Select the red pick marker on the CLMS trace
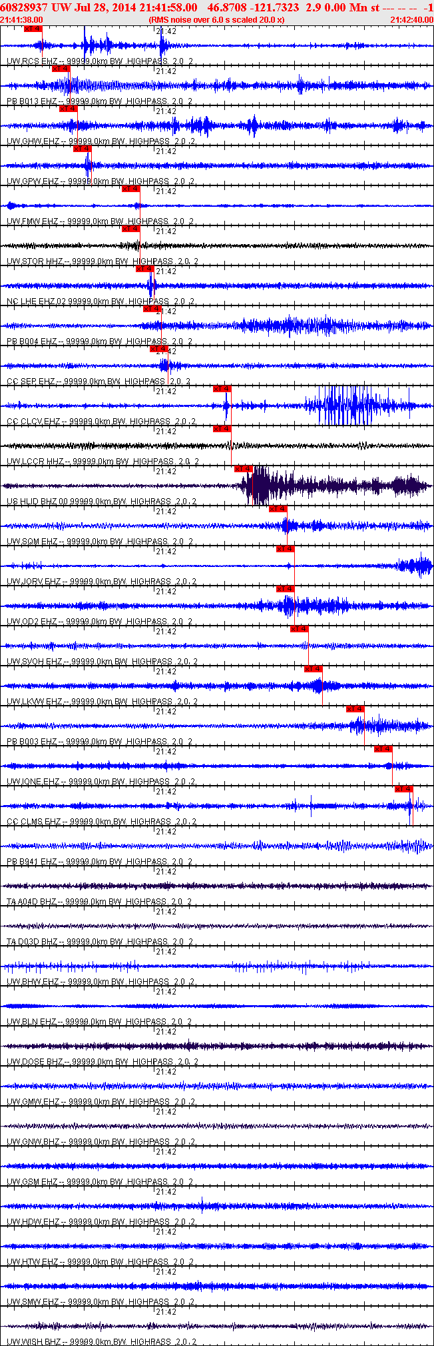The image size is (434, 1346). coord(404,789)
